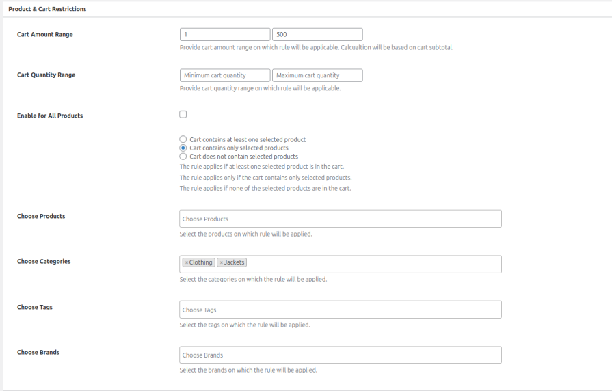Select 'Cart contains at least one selected product'
Image resolution: width=612 pixels, height=391 pixels.
pos(183,139)
